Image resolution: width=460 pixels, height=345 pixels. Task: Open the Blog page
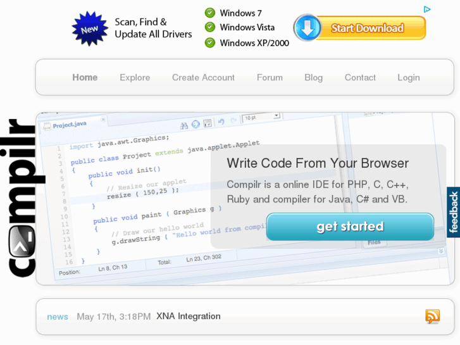tap(313, 77)
